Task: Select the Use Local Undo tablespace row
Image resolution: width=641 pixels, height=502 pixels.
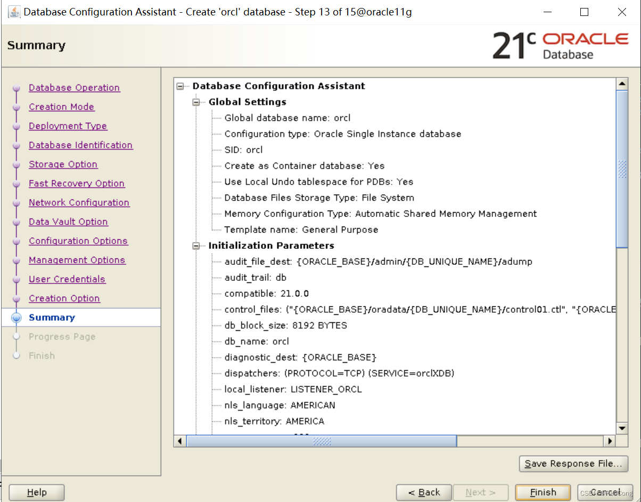Action: point(319,182)
